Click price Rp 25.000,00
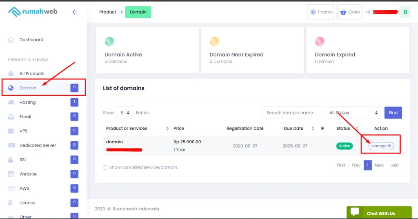Image resolution: width=418 pixels, height=219 pixels. click(187, 142)
